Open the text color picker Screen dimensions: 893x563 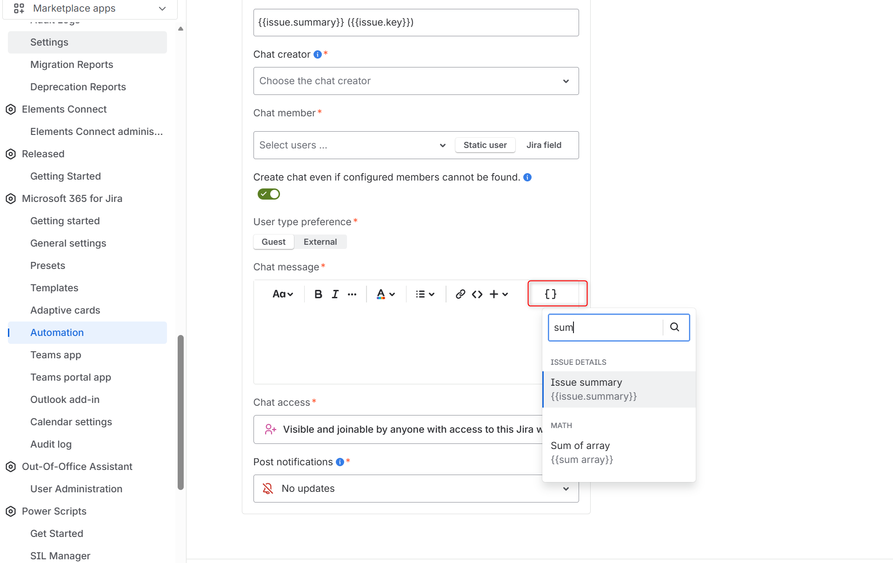coord(386,294)
